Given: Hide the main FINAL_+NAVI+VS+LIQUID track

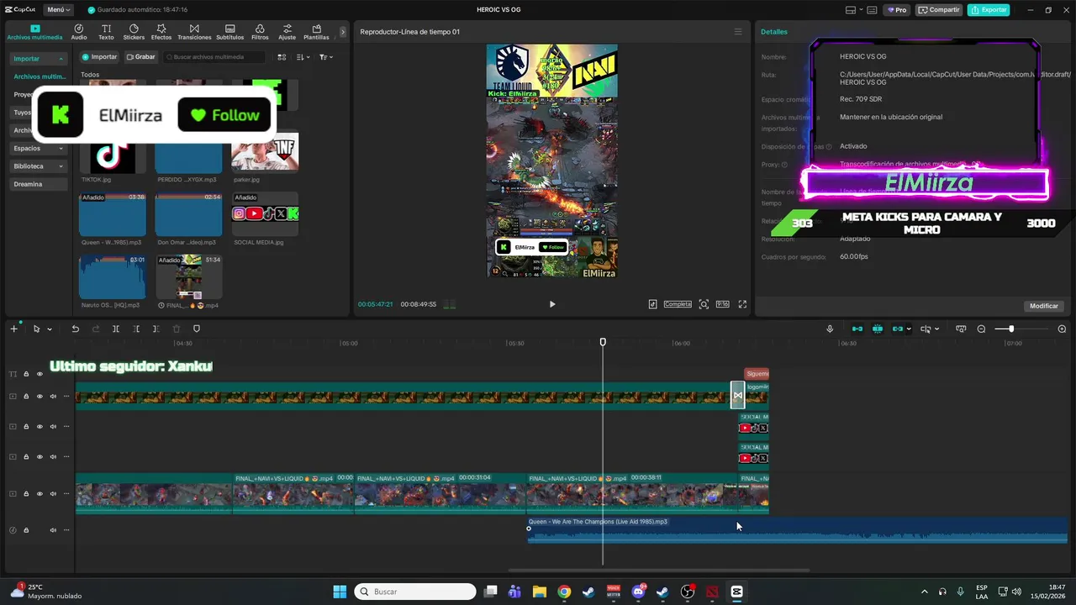Looking at the screenshot, I should click(x=40, y=494).
